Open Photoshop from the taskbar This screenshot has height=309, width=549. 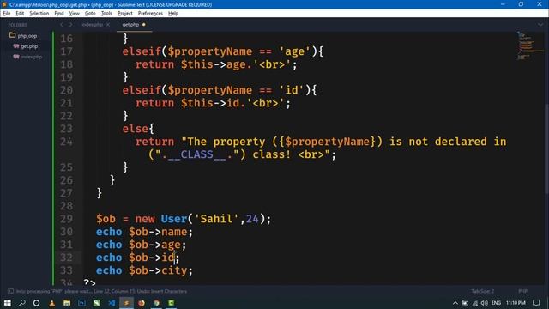pyautogui.click(x=82, y=303)
